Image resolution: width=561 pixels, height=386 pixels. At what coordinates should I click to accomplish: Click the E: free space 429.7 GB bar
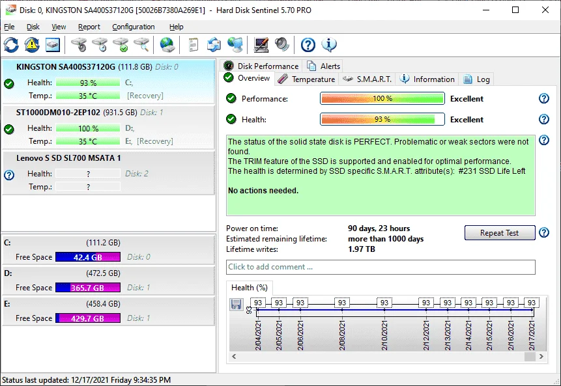(88, 318)
